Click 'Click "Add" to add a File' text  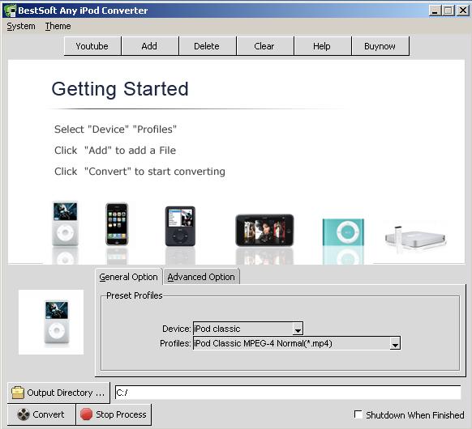pos(115,151)
